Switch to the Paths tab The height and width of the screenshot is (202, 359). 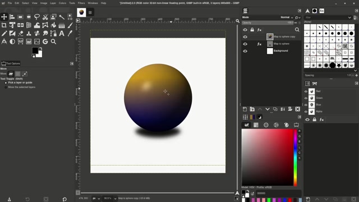coord(315,84)
